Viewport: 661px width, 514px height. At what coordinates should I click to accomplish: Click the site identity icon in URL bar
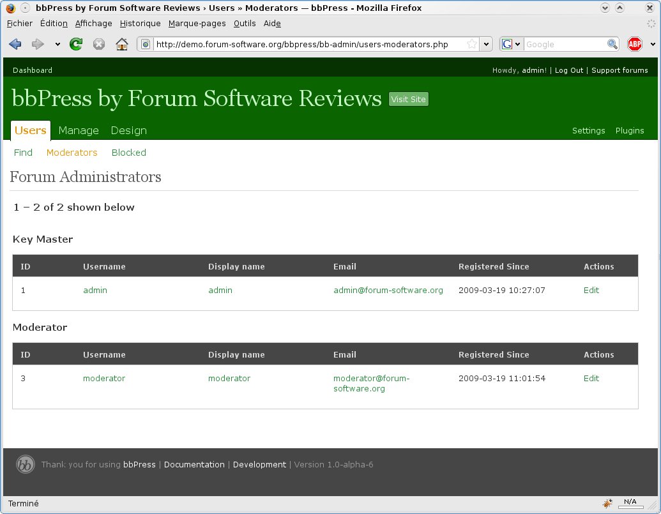pos(146,44)
